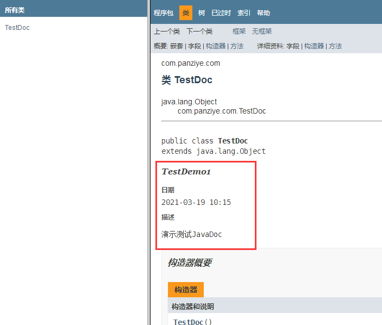Click com.panziye.com.TestDoc in inheritance tree
This screenshot has height=325, width=382.
click(222, 111)
